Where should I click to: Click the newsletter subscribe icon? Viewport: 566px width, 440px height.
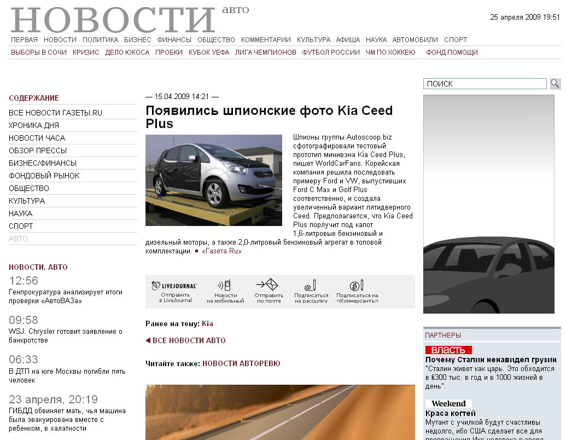[x=311, y=285]
